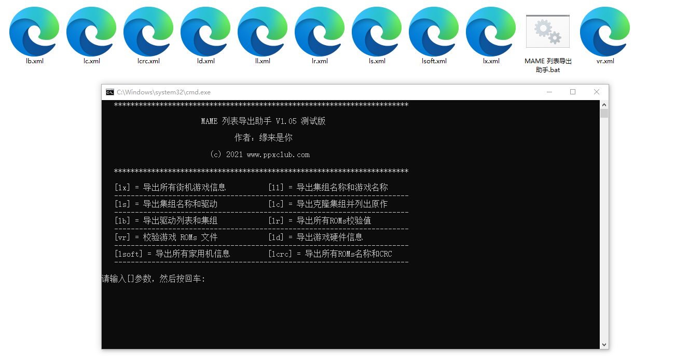Click the '作者：缘来是你' author line

click(264, 137)
